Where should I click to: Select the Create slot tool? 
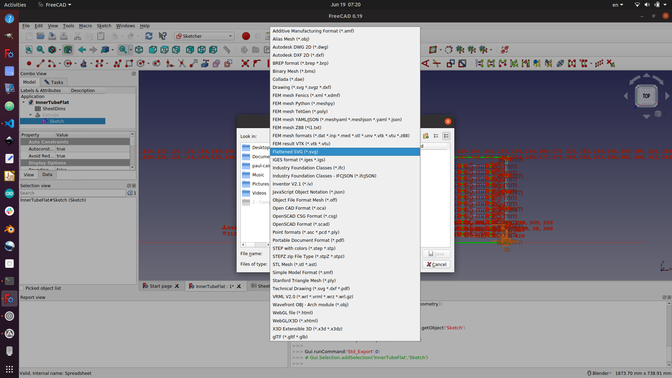coord(156,63)
